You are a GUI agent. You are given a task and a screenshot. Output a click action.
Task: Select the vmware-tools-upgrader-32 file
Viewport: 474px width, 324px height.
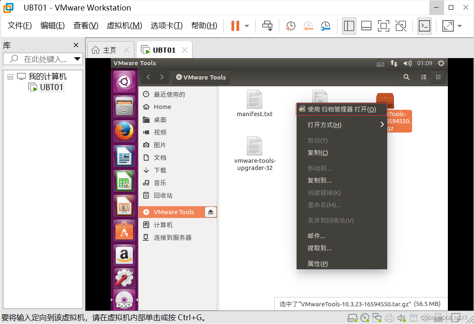click(255, 154)
